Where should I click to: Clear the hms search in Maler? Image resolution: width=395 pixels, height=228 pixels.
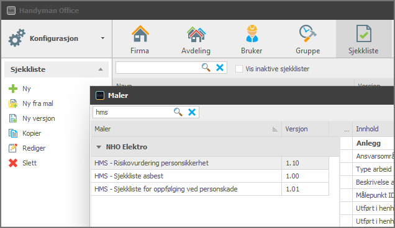[x=192, y=112]
